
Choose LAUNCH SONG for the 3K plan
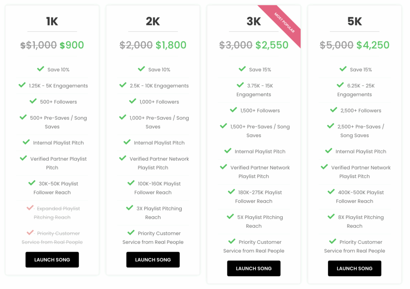point(254,269)
